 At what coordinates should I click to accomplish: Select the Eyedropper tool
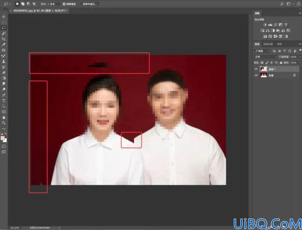[x=4, y=45]
